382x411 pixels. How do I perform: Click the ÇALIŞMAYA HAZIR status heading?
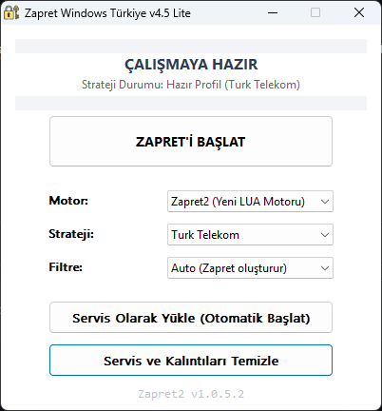point(191,65)
